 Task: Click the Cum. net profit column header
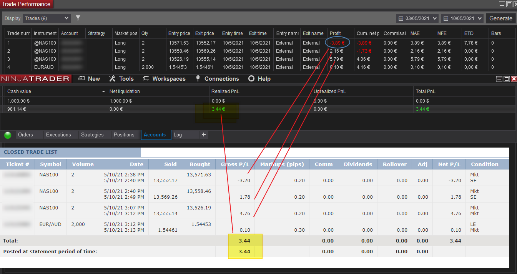(367, 33)
